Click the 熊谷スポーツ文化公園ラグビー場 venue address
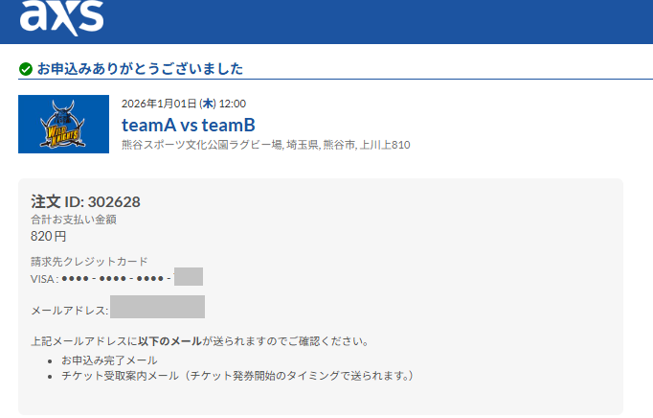This screenshot has width=653, height=418. 265,145
